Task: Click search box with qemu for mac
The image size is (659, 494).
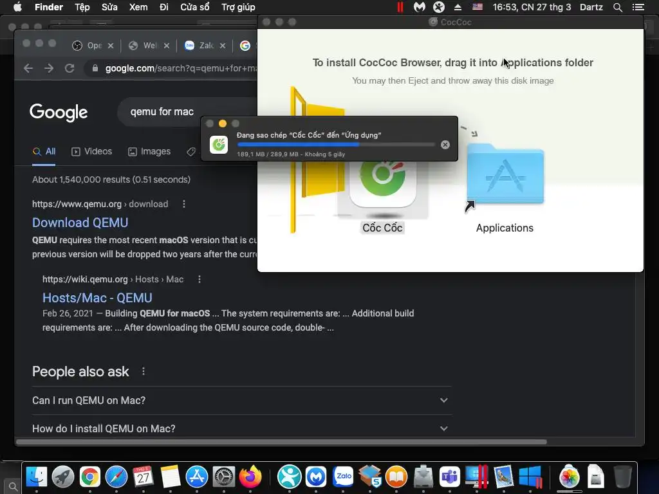Action: 187,112
